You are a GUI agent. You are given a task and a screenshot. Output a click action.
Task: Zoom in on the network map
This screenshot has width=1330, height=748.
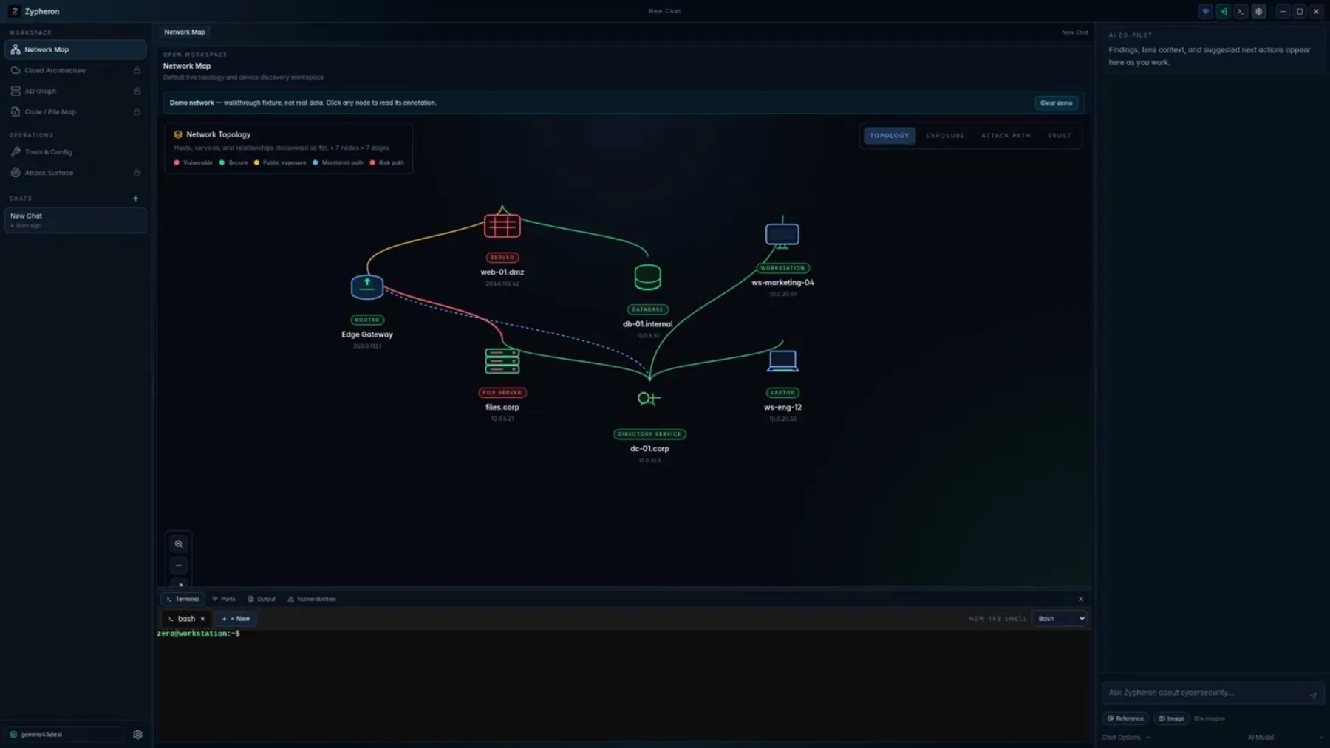point(178,544)
